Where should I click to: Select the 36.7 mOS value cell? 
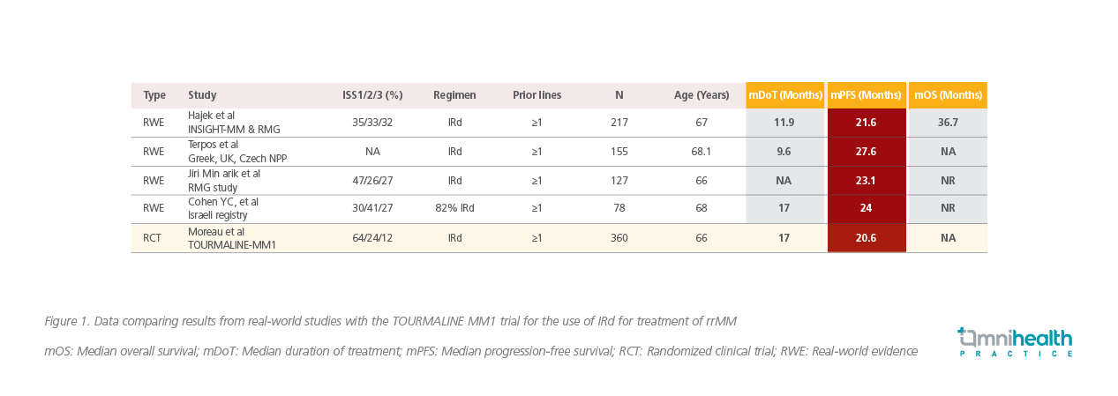(948, 123)
